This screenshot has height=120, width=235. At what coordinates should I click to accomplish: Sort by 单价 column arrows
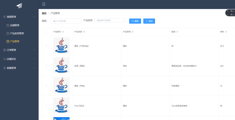(x=226, y=32)
